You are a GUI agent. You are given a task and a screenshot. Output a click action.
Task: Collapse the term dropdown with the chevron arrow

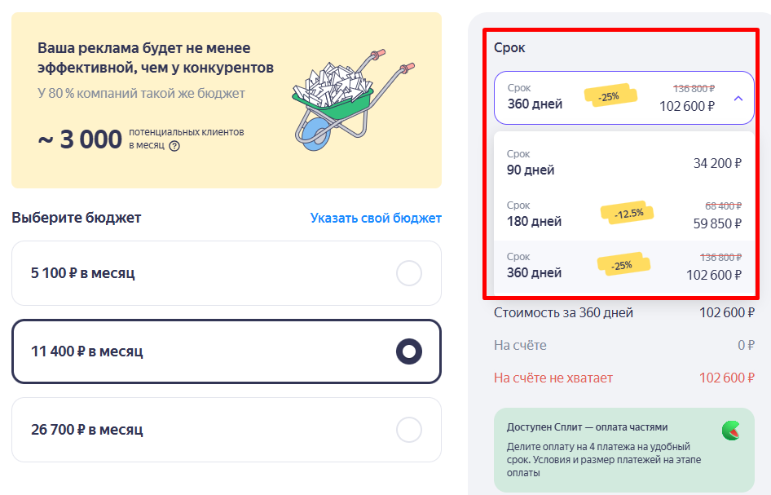[738, 98]
